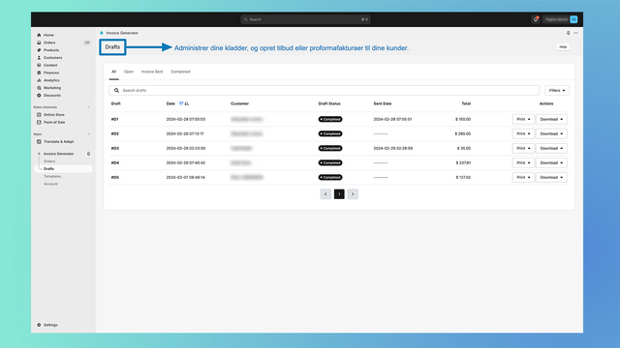This screenshot has width=620, height=348.
Task: Click the Date column header
Action: coord(170,103)
